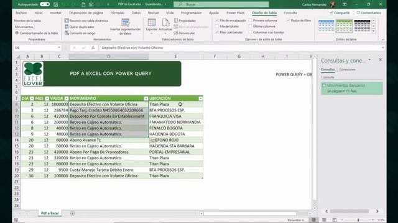Click the paste options icon near row 14

pos(152,140)
